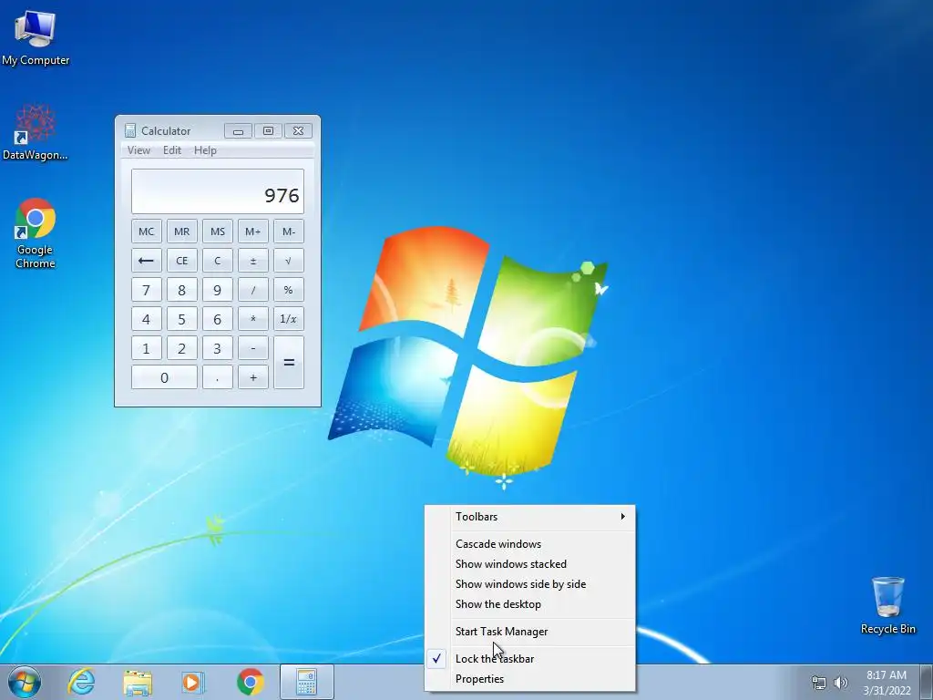Click the M+ button
Viewport: 933px width, 700px height.
tap(253, 232)
